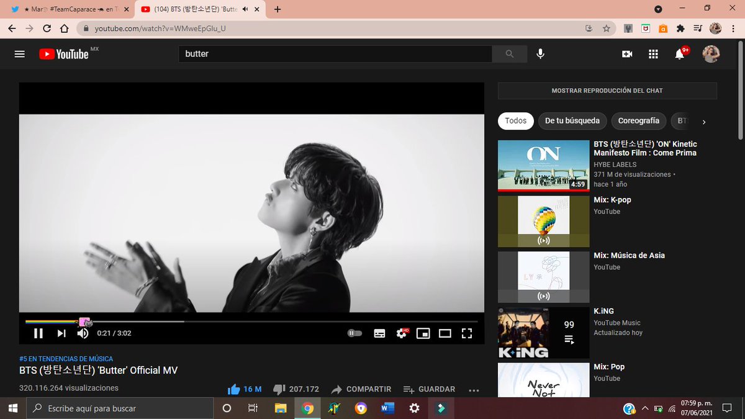
Task: Open the create video camera icon
Action: pyautogui.click(x=627, y=54)
